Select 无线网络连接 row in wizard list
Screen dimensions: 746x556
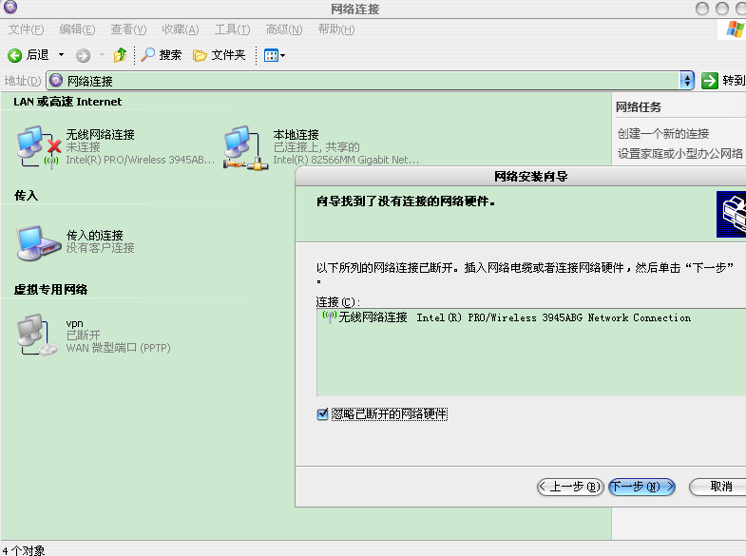pos(531,317)
